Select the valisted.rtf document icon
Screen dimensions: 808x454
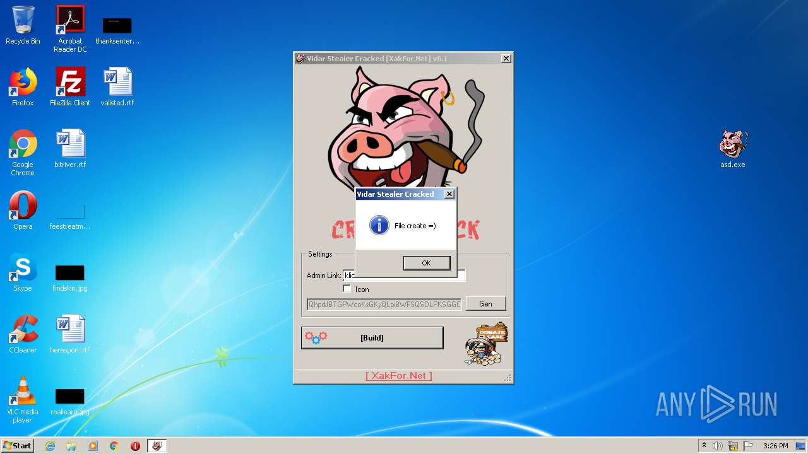[x=117, y=87]
